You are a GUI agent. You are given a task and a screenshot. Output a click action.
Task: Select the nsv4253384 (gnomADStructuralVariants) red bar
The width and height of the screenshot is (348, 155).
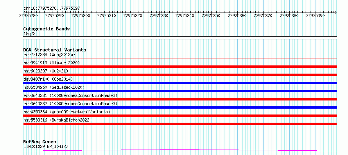point(180,116)
